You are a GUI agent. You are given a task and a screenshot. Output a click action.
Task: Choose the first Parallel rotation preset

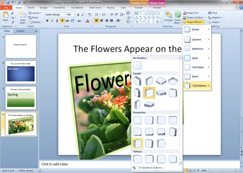[x=137, y=81]
